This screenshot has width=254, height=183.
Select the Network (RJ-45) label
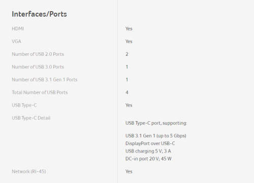[29, 171]
